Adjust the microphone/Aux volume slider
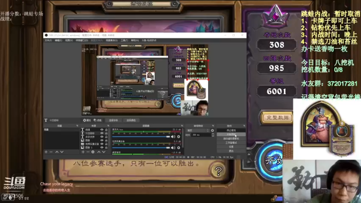The image size is (361, 203). tap(141, 137)
